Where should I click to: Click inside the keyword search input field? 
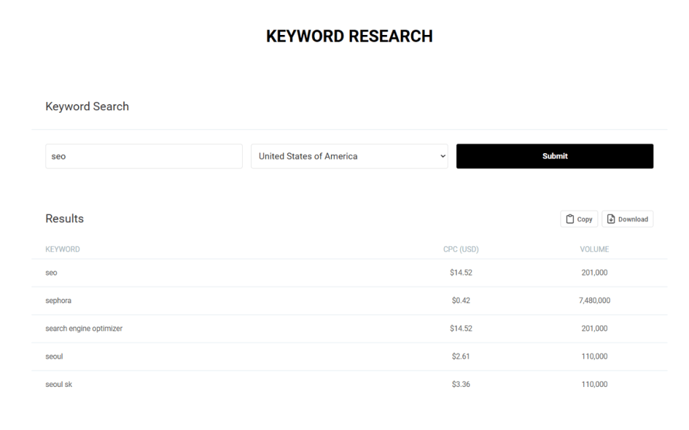143,156
